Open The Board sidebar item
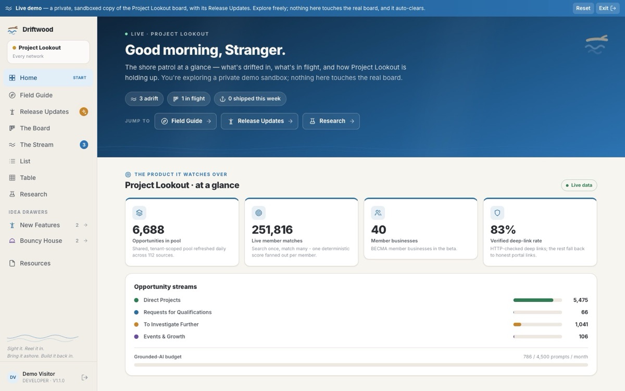 tap(48, 128)
